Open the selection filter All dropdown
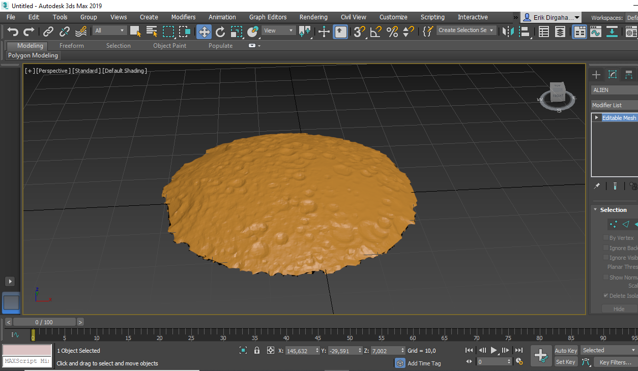This screenshot has width=638, height=371. pos(109,30)
